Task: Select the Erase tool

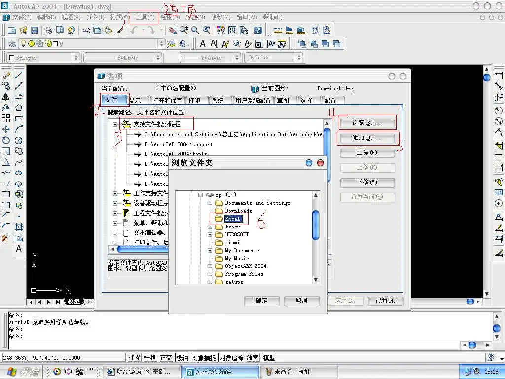Action: (6, 75)
